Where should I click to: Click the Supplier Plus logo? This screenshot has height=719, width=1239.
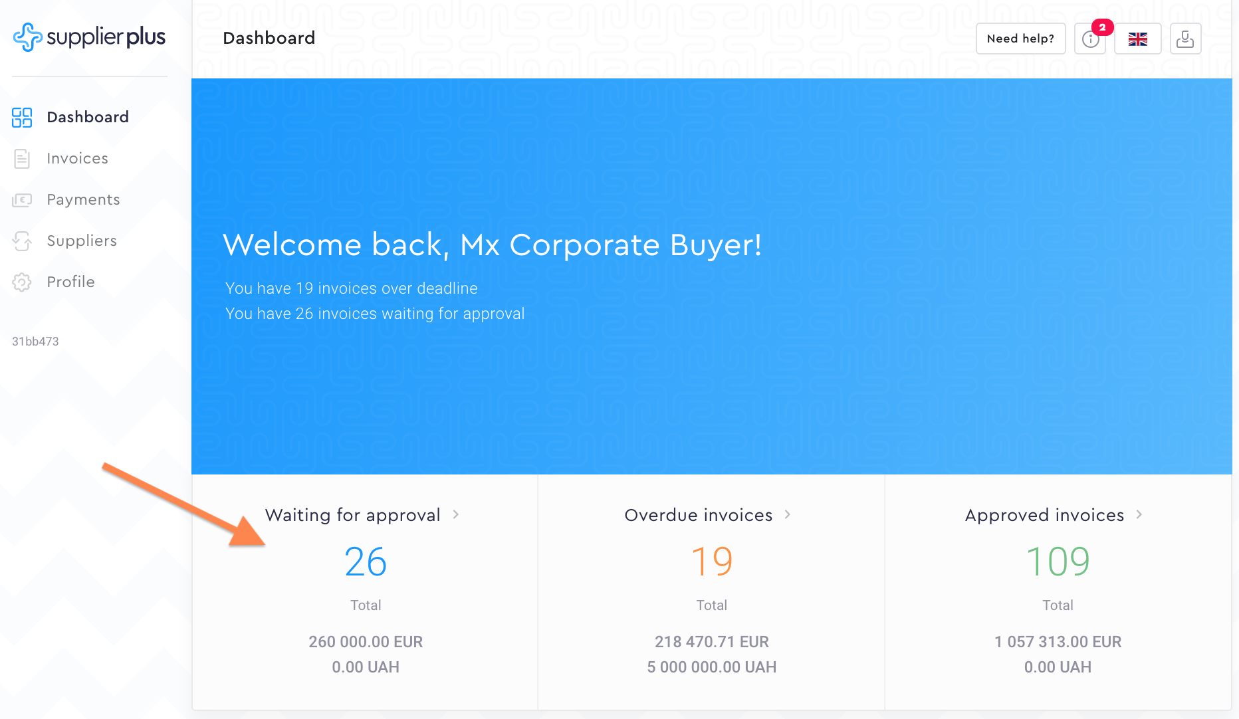click(89, 37)
